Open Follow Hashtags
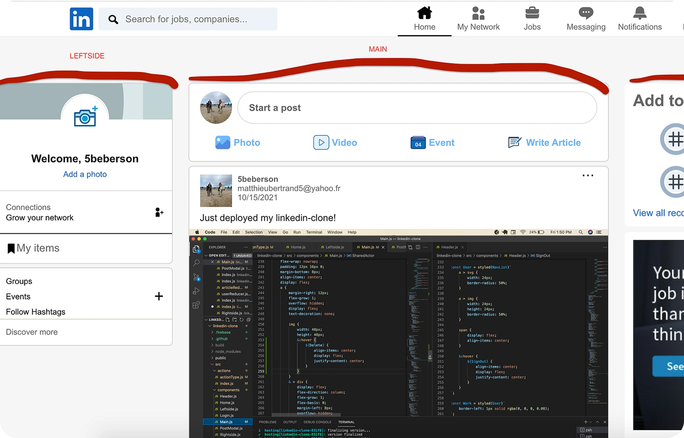This screenshot has height=438, width=684. (x=35, y=312)
